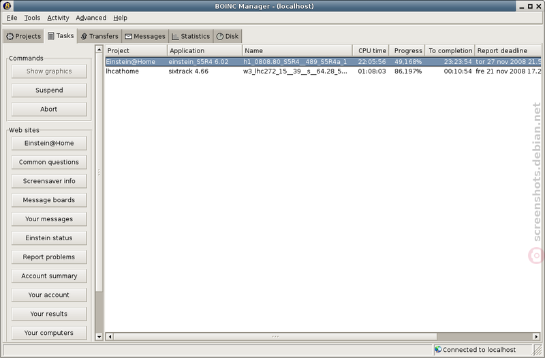The image size is (545, 358).
Task: Sort by Application column header
Action: 204,50
